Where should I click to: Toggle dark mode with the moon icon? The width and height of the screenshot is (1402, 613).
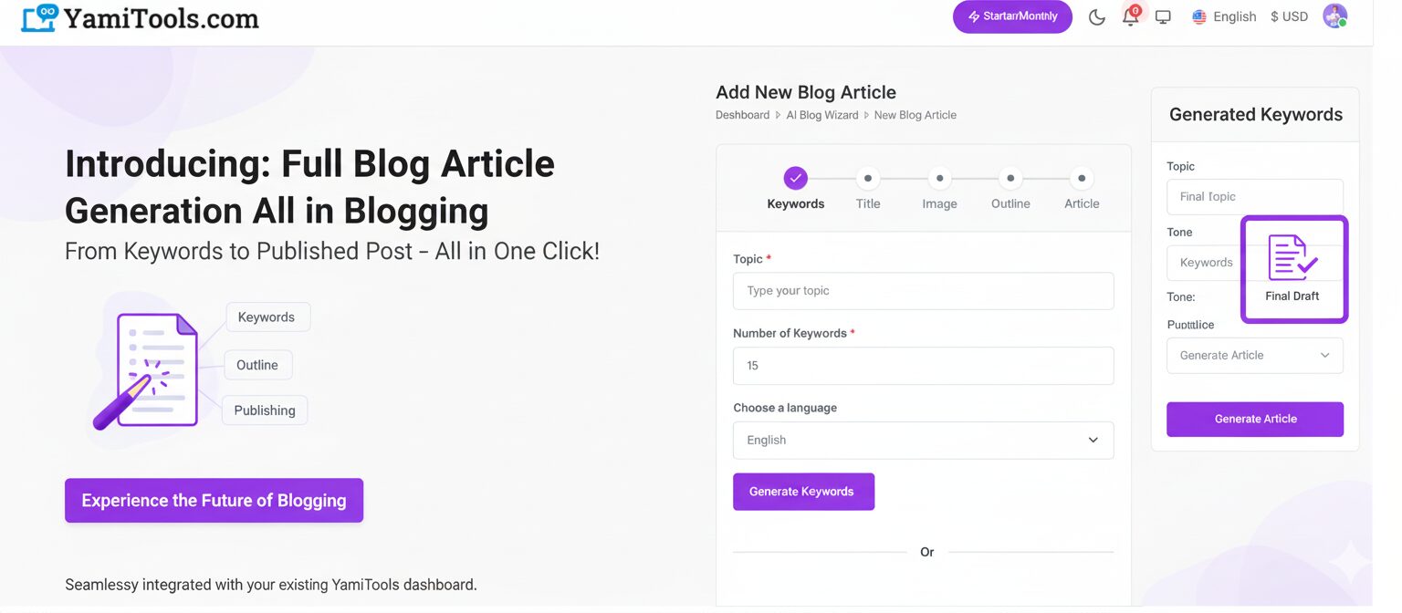point(1096,16)
